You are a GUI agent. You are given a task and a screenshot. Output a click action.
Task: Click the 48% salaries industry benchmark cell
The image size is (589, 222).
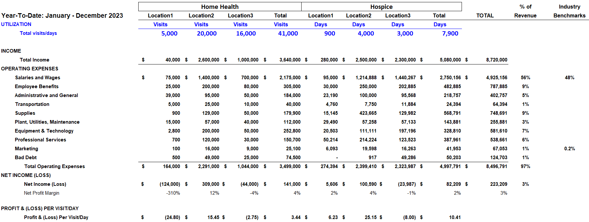pyautogui.click(x=569, y=78)
